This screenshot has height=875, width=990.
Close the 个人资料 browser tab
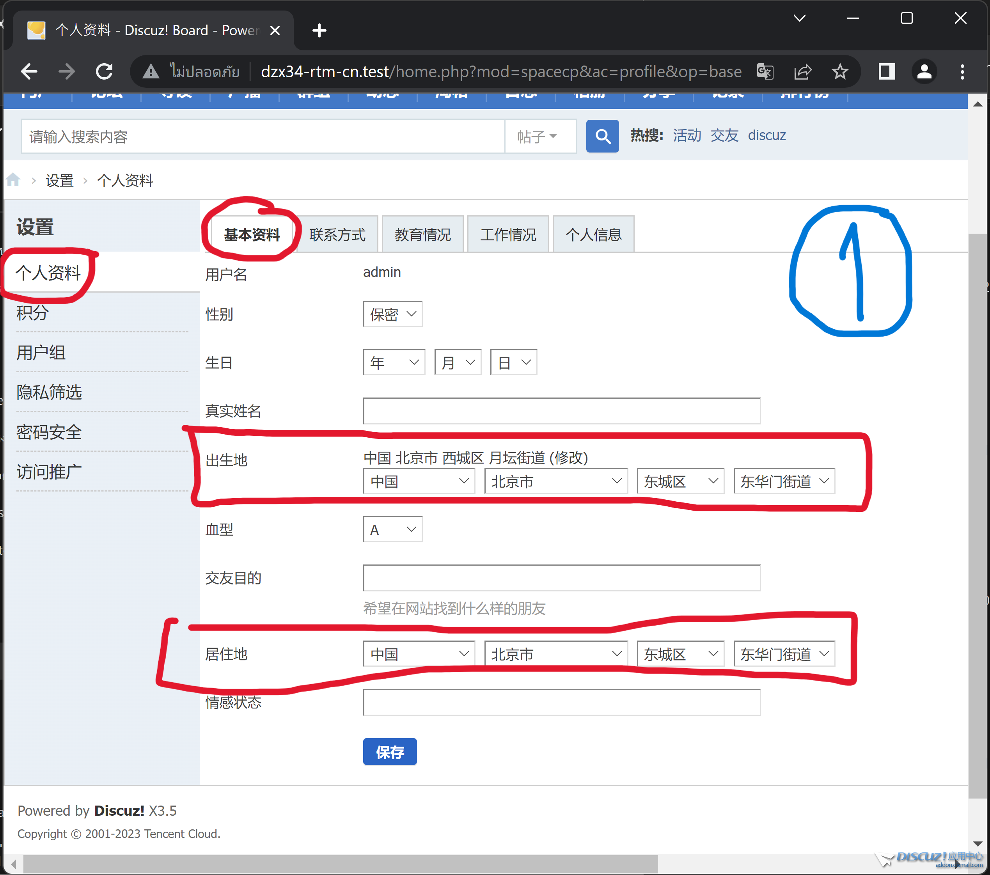(275, 30)
